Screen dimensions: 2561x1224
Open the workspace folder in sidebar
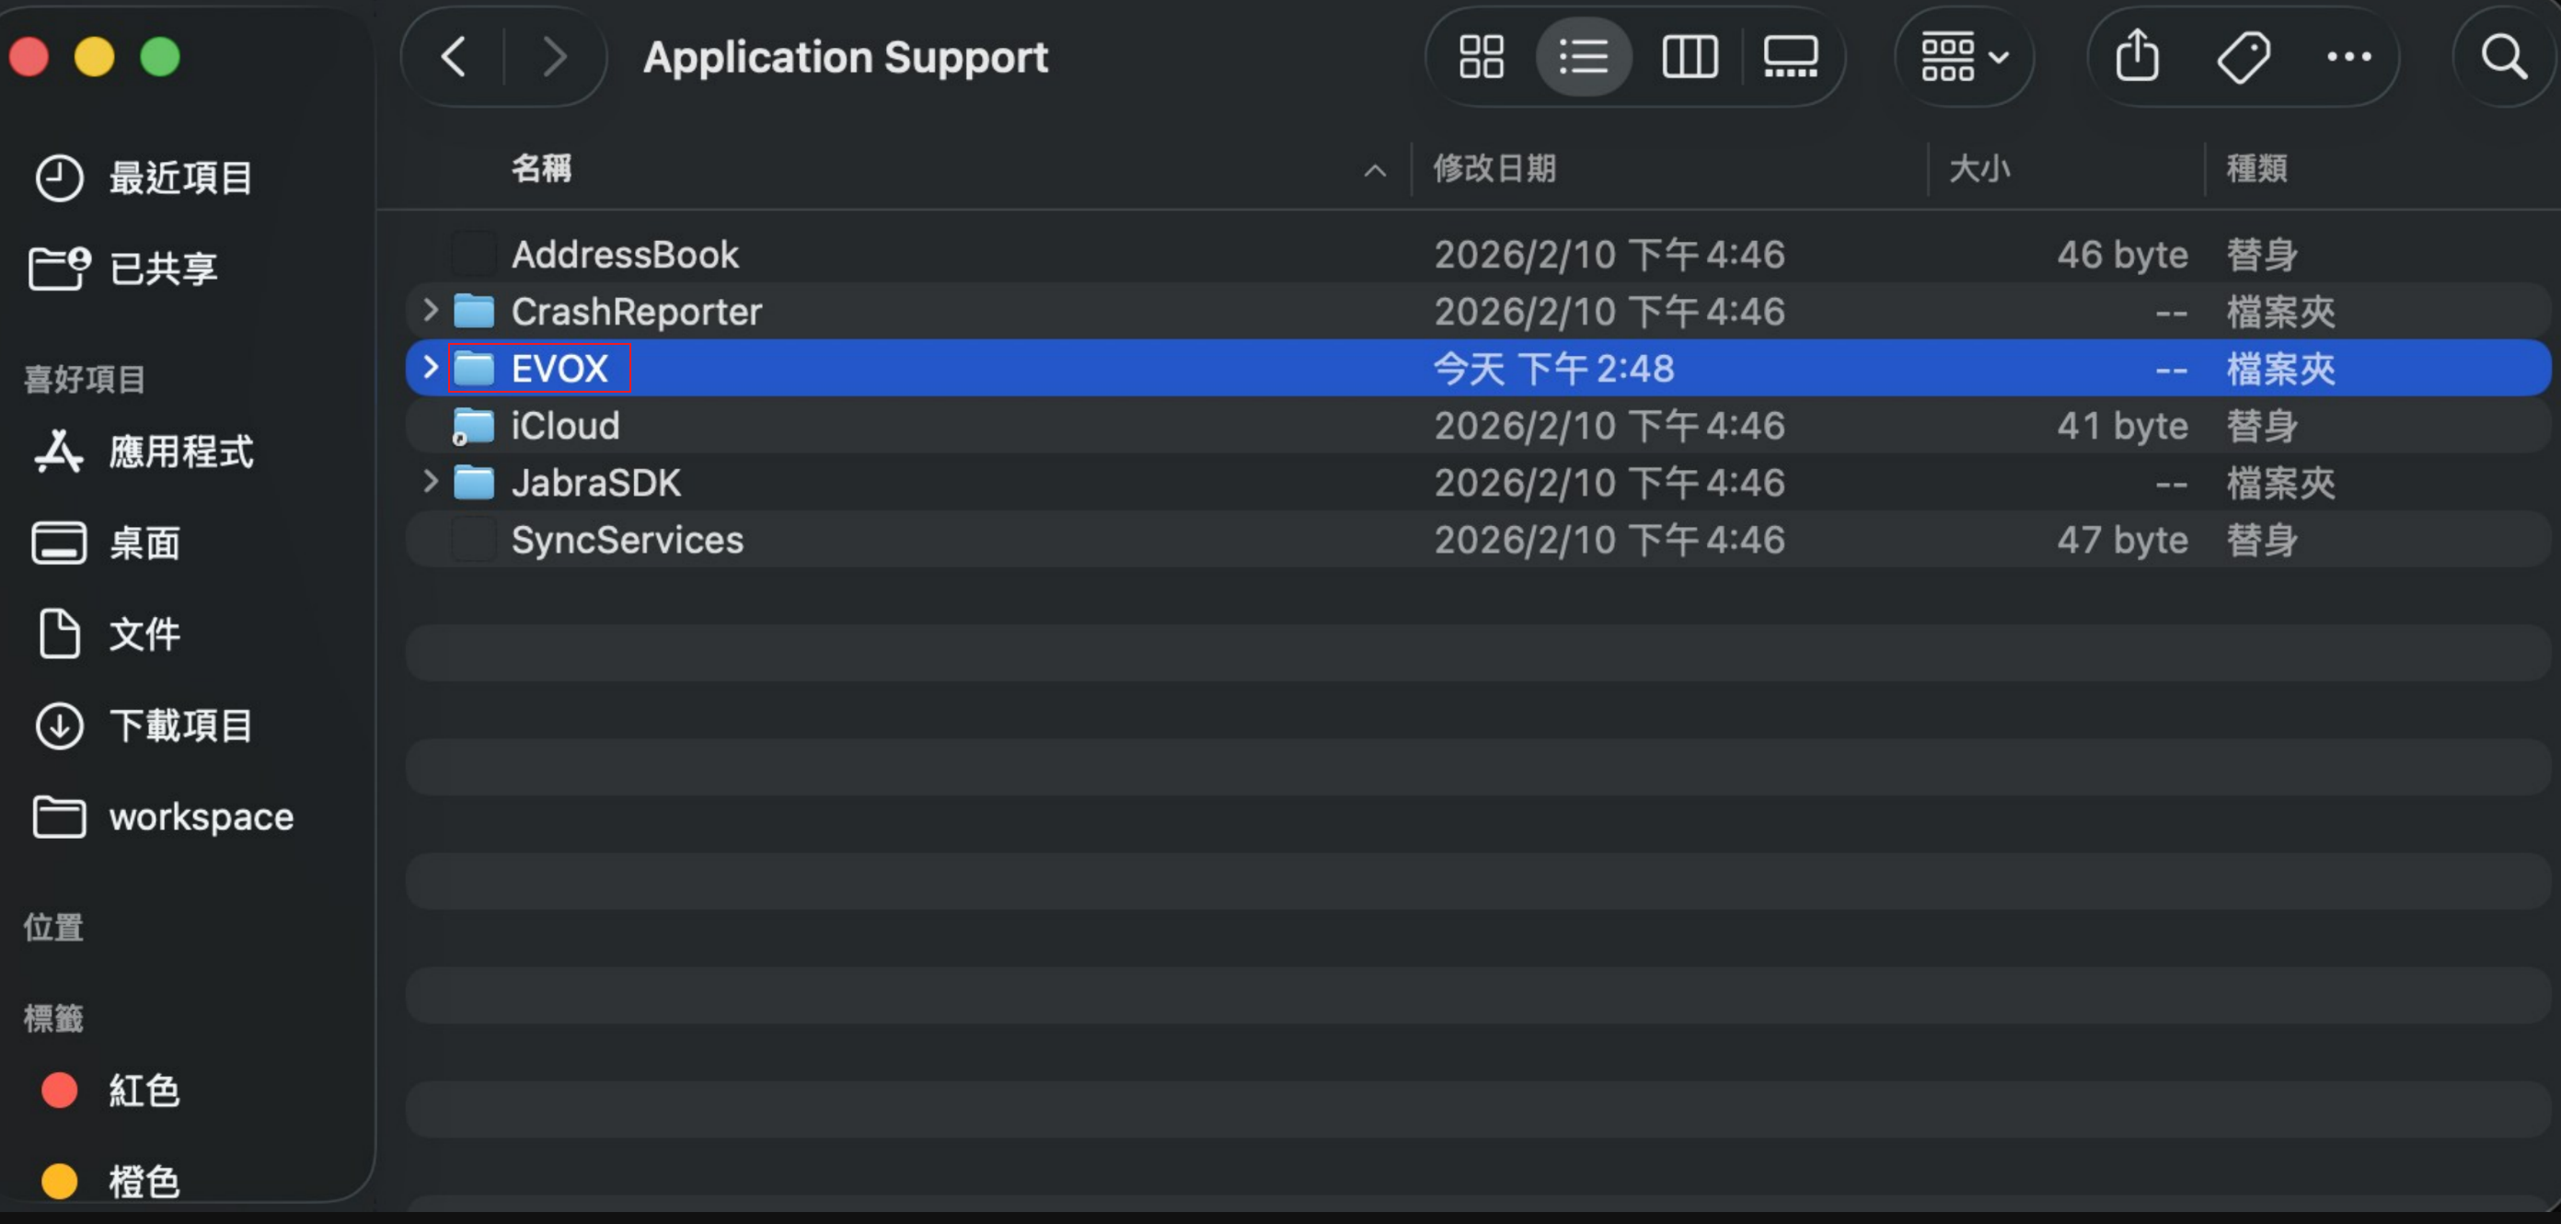[201, 817]
